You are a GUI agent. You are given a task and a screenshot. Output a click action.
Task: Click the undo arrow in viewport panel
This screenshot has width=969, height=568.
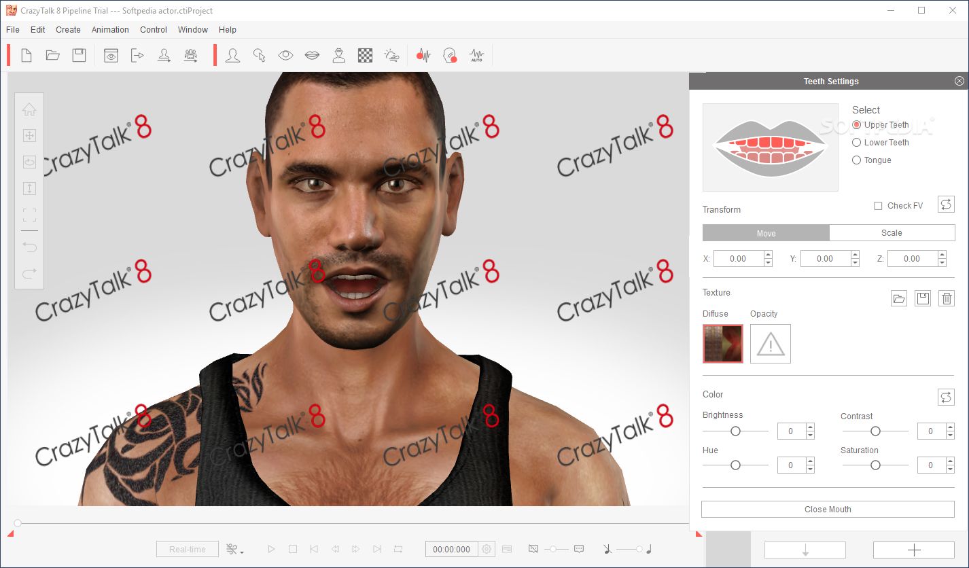(x=29, y=247)
